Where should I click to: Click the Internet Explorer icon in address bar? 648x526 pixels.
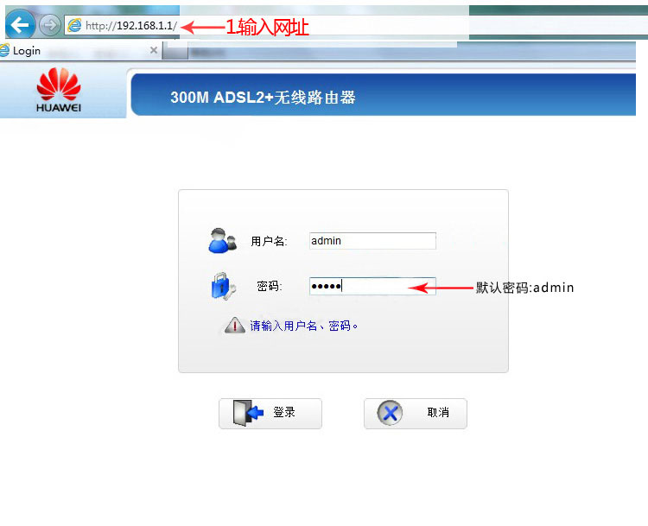[74, 25]
